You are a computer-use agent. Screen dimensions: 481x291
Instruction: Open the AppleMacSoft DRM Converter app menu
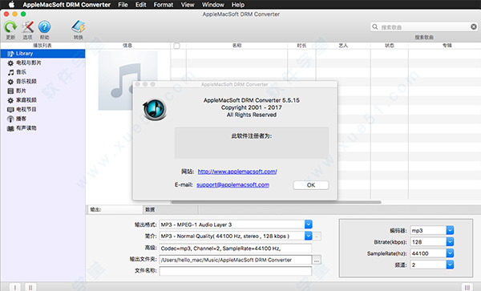(x=67, y=5)
